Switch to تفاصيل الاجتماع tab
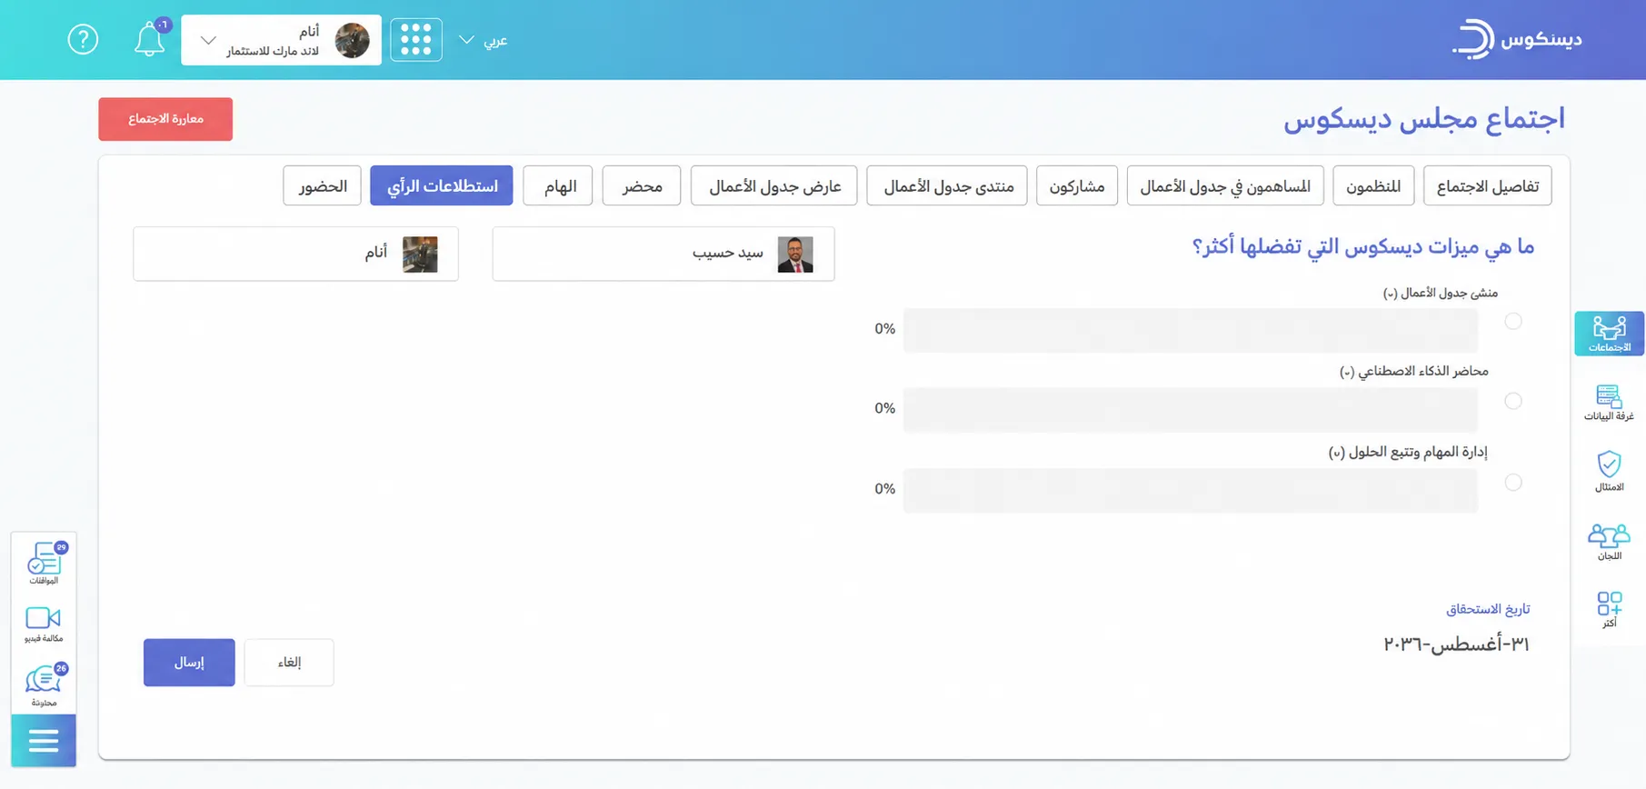1646x789 pixels. [x=1488, y=185]
